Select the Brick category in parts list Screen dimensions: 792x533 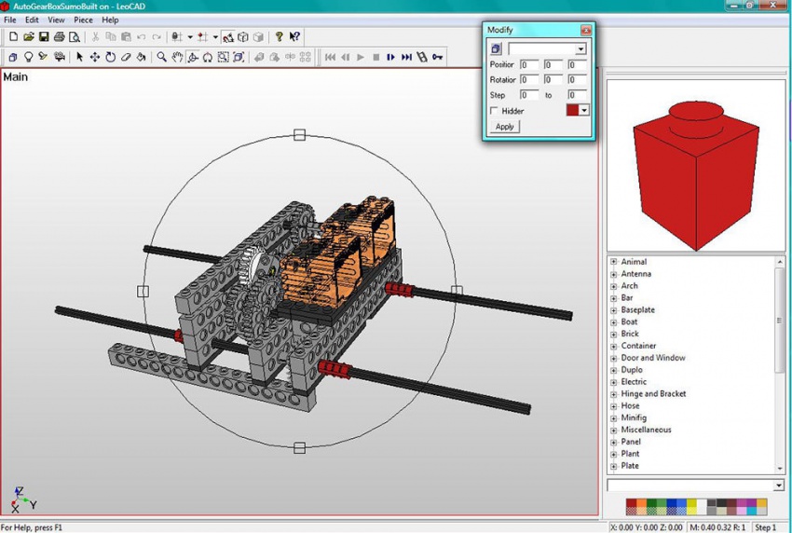(x=630, y=334)
